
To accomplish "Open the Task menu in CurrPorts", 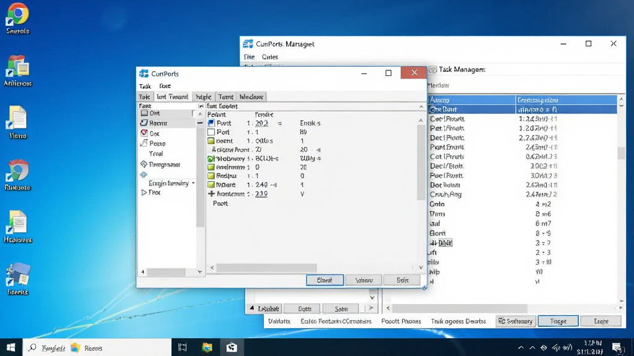I will [145, 86].
